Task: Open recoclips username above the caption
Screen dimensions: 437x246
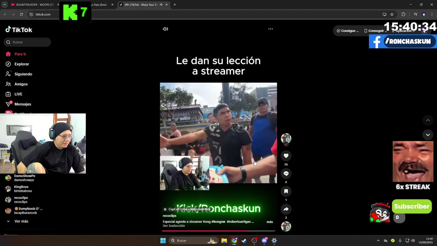Action: (169, 216)
